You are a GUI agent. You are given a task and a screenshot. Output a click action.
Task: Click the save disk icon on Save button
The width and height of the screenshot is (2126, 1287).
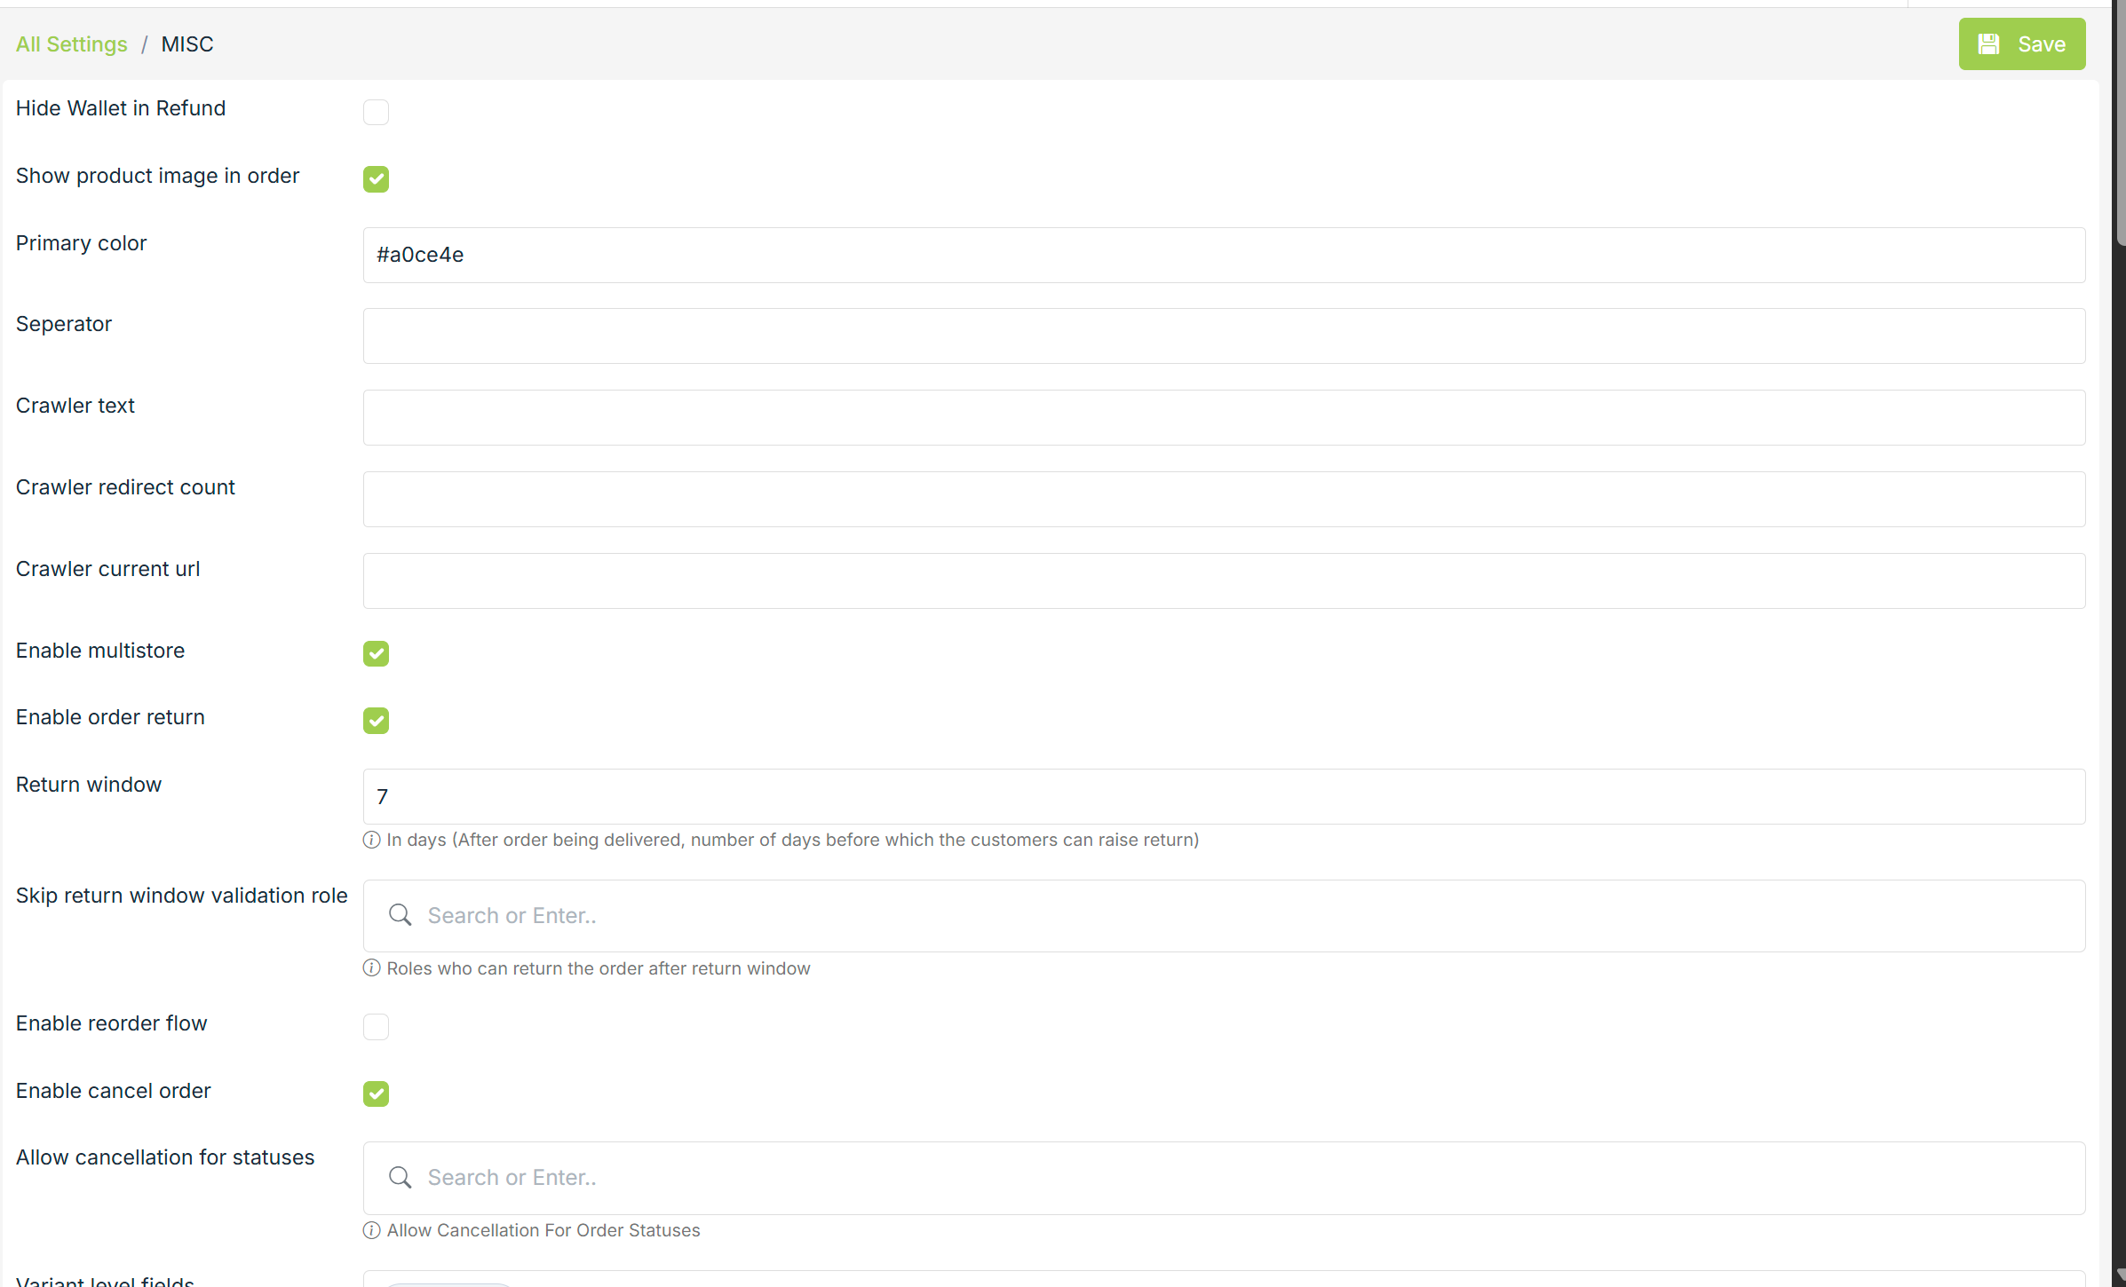[1988, 43]
